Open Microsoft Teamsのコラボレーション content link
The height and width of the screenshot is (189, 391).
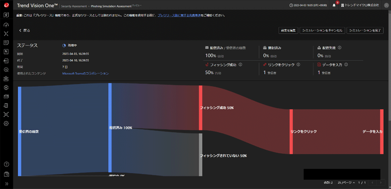(x=85, y=73)
